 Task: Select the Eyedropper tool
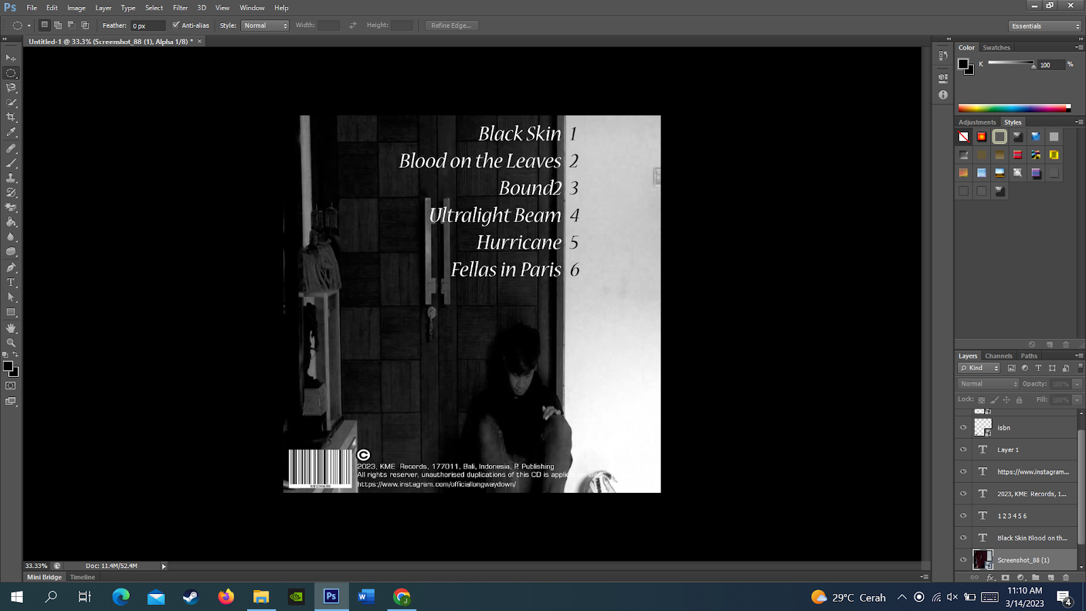point(11,133)
